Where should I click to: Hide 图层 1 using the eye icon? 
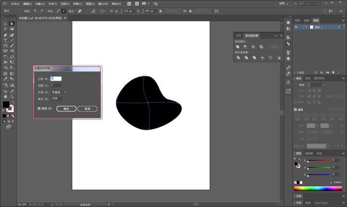pyautogui.click(x=296, y=27)
